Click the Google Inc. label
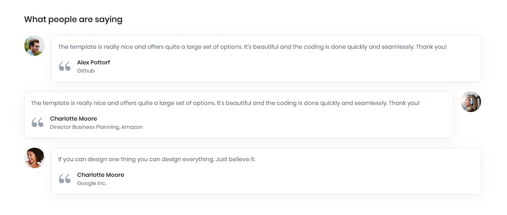Screen dimensions: 507x215 [x=92, y=183]
